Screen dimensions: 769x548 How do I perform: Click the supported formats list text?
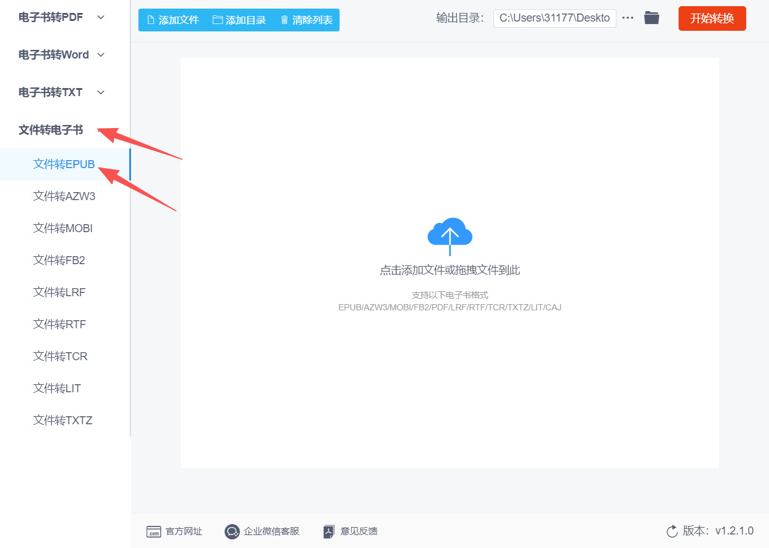click(450, 307)
